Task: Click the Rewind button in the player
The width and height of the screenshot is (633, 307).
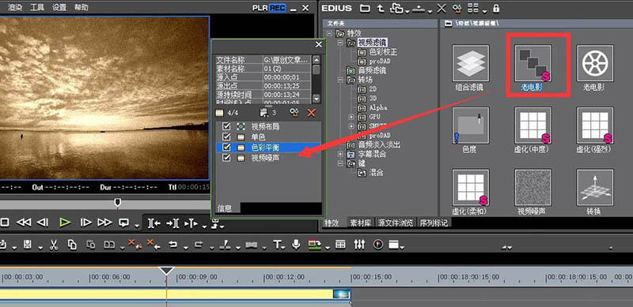Action: pos(24,223)
